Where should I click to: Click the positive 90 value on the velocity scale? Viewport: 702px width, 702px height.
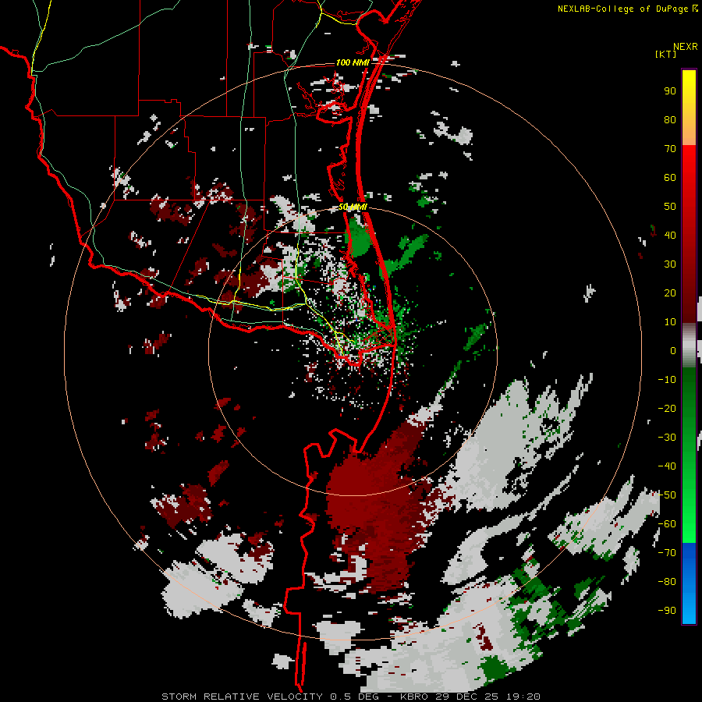[670, 91]
